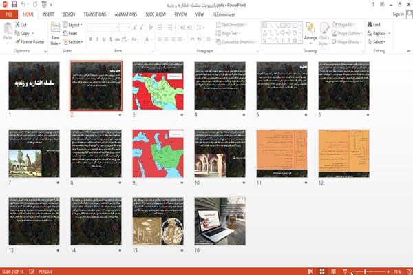The image size is (413, 275).
Task: Click Replace in Editing group
Action: [x=379, y=34]
